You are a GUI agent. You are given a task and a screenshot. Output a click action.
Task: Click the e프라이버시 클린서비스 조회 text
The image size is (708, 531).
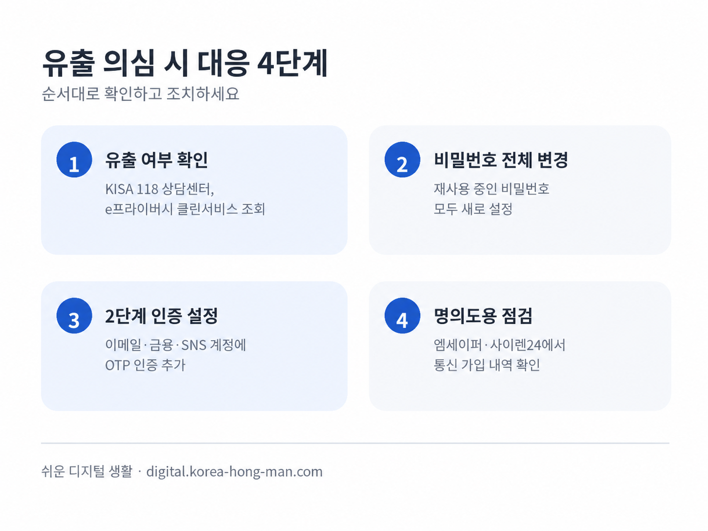pos(185,209)
